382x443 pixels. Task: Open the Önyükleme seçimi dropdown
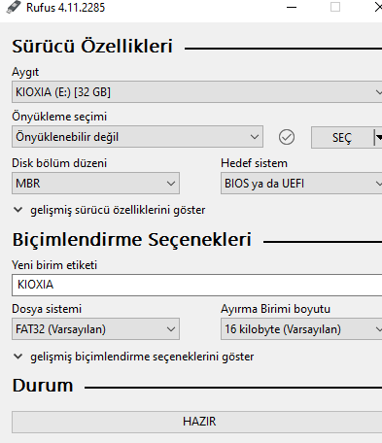[x=137, y=137]
